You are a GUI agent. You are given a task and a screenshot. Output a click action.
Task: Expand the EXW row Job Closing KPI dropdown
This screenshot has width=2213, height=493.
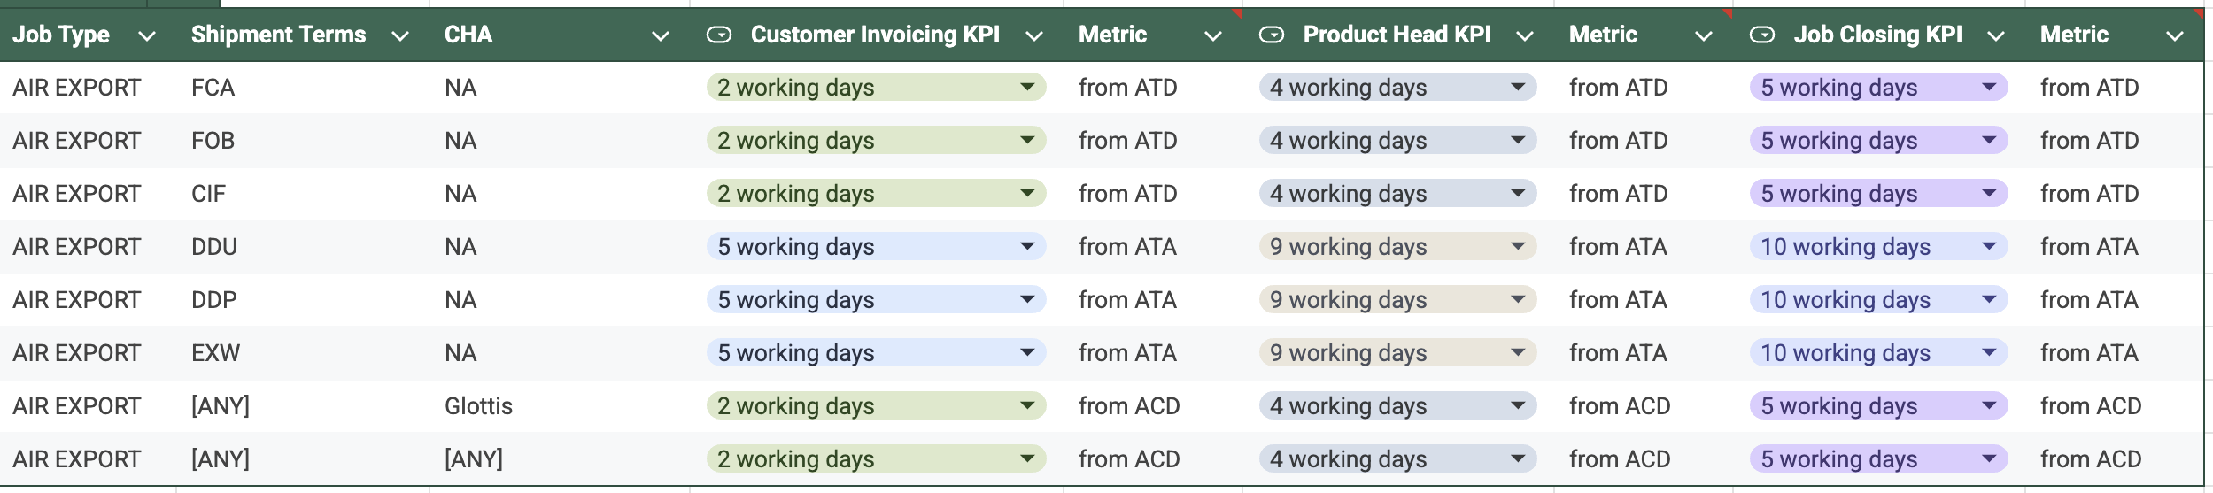[1989, 353]
